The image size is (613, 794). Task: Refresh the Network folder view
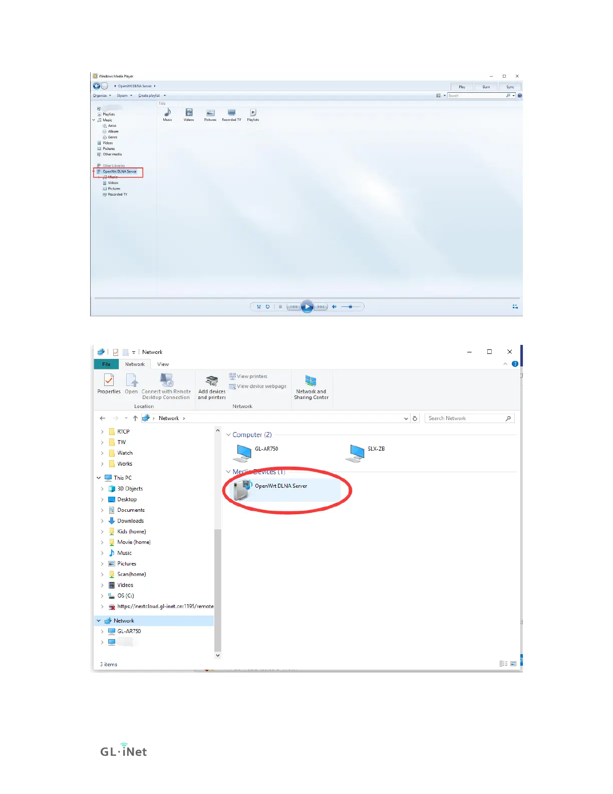coord(415,418)
